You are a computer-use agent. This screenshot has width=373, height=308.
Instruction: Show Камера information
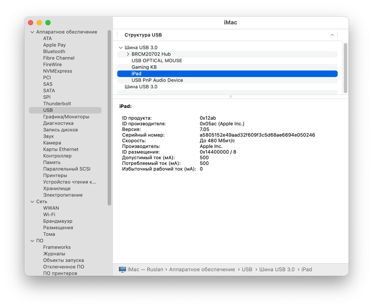pos(52,143)
